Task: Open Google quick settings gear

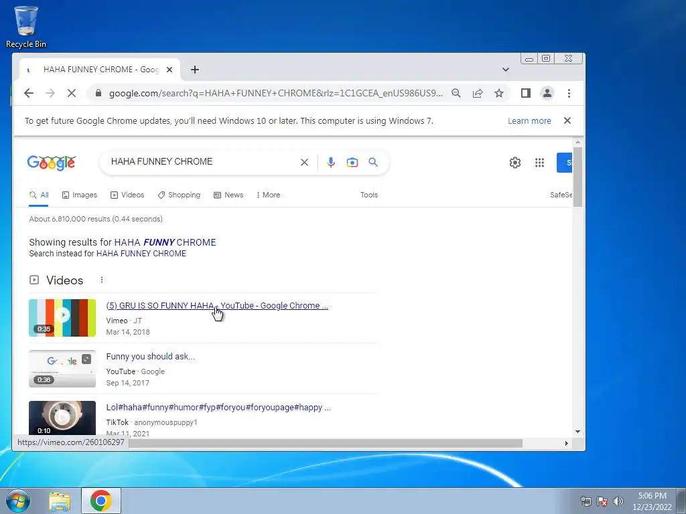Action: click(515, 163)
